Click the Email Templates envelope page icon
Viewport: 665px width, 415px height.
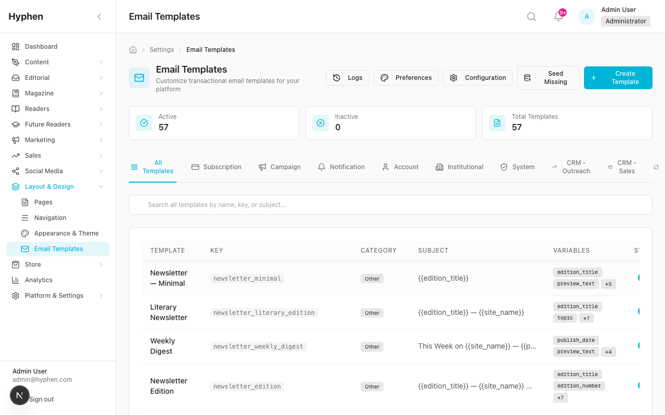tap(139, 78)
